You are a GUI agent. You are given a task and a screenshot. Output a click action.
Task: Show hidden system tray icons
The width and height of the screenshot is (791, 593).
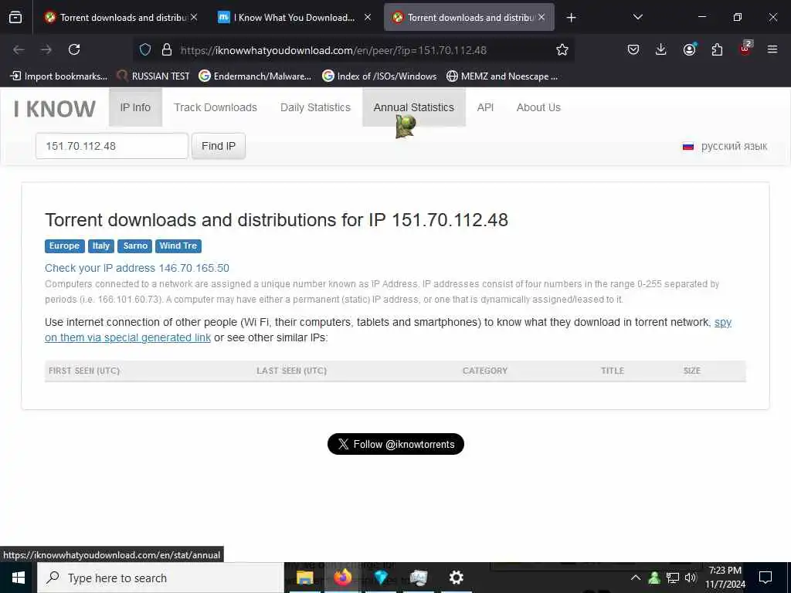[636, 578]
